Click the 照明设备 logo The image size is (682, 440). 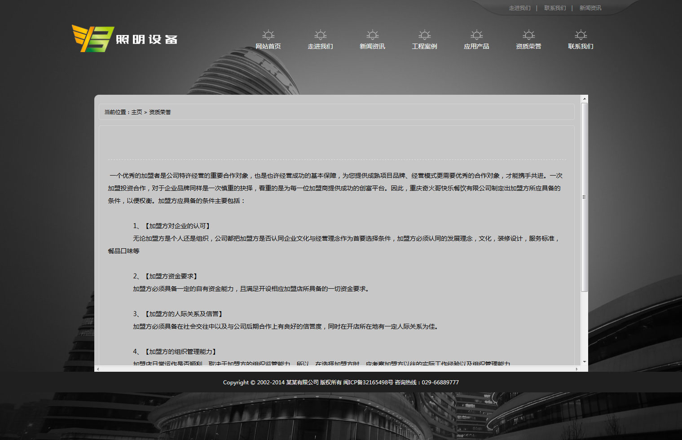[124, 39]
